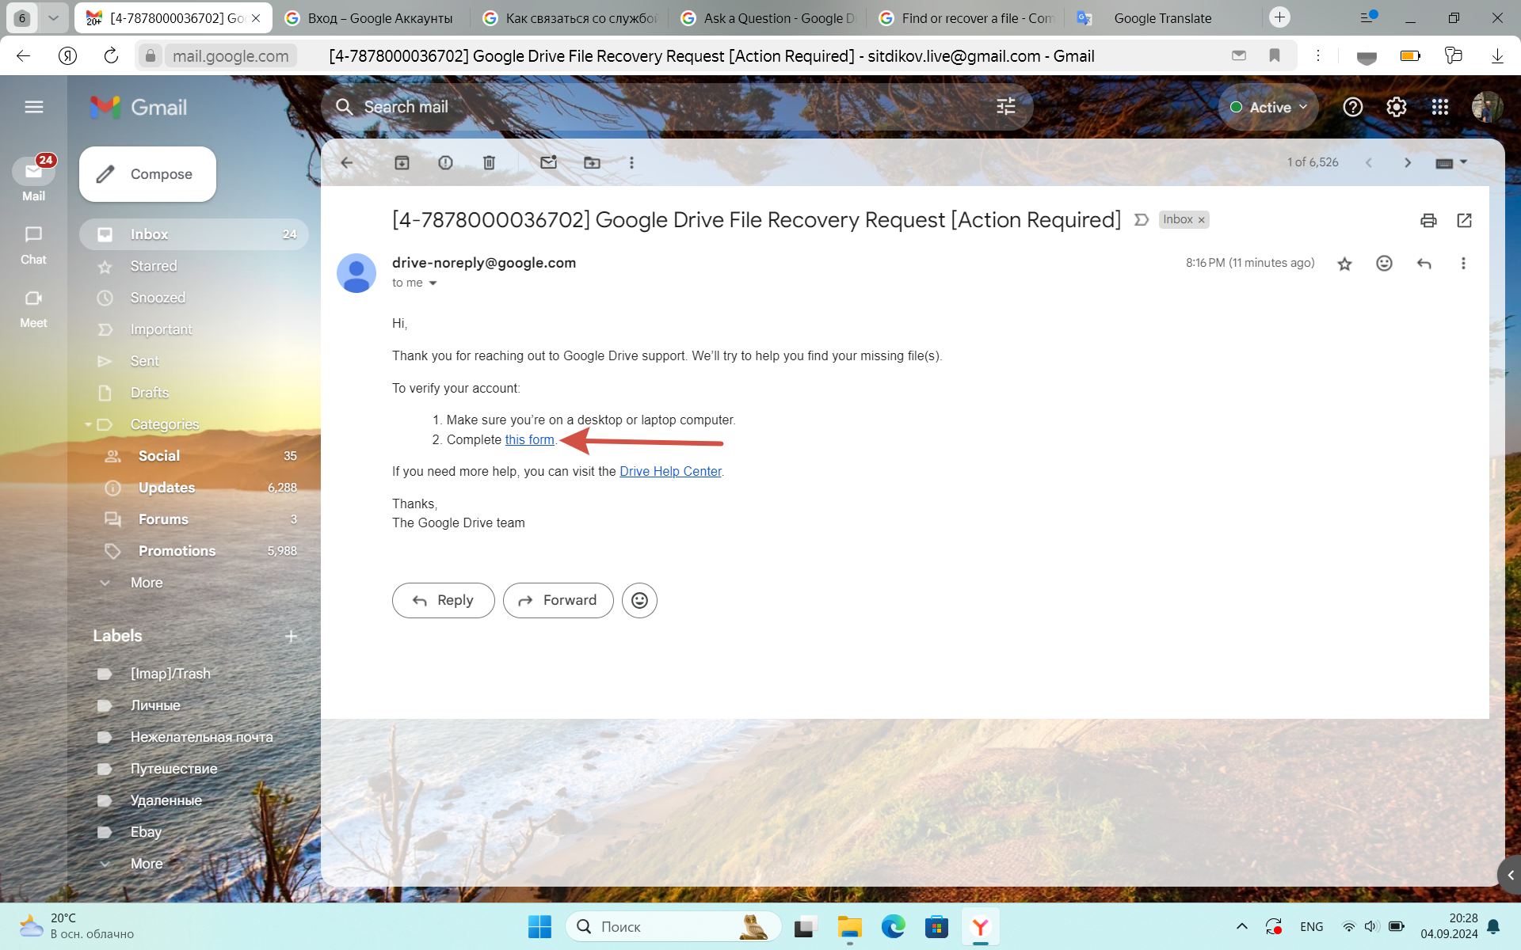Print the email using the printer icon

[x=1428, y=220]
